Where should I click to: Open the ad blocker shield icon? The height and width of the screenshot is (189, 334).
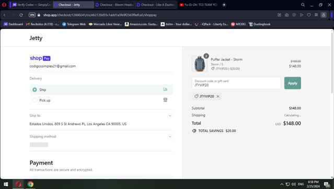pyautogui.click(x=294, y=15)
